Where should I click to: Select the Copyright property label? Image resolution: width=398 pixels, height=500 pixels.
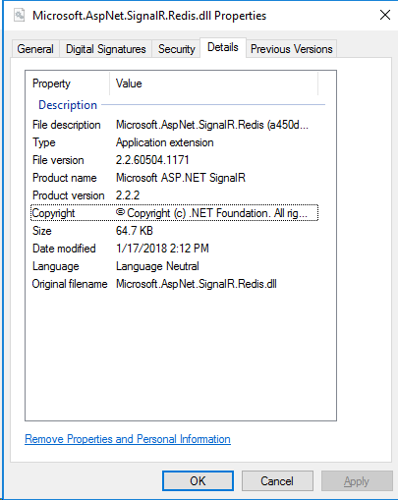point(53,213)
